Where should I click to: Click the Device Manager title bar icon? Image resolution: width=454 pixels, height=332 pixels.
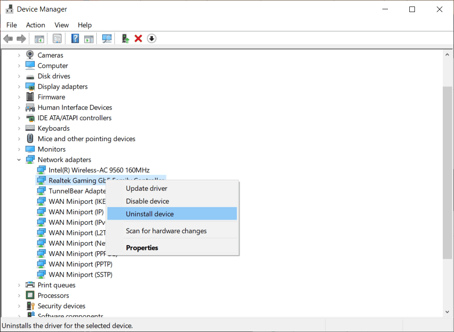[x=9, y=9]
